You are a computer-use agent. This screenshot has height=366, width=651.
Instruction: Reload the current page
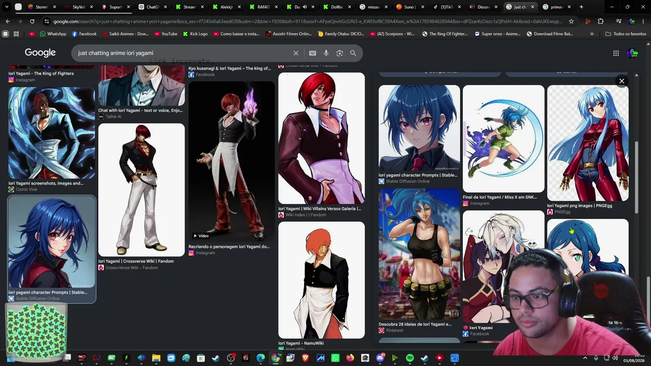[x=32, y=21]
